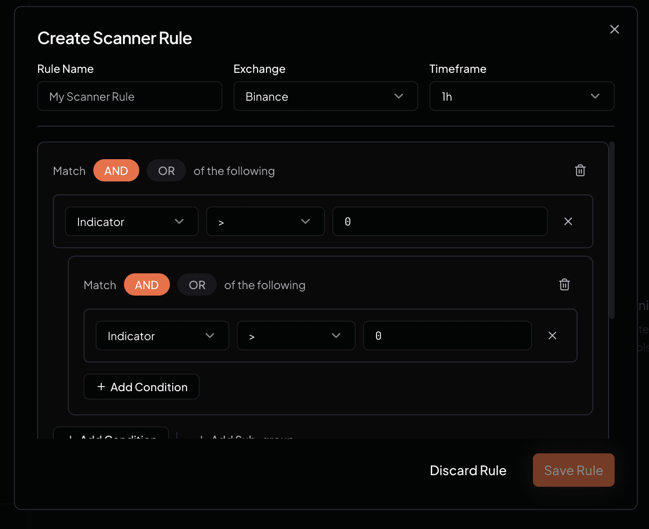Click the Save Rule button

tap(573, 470)
